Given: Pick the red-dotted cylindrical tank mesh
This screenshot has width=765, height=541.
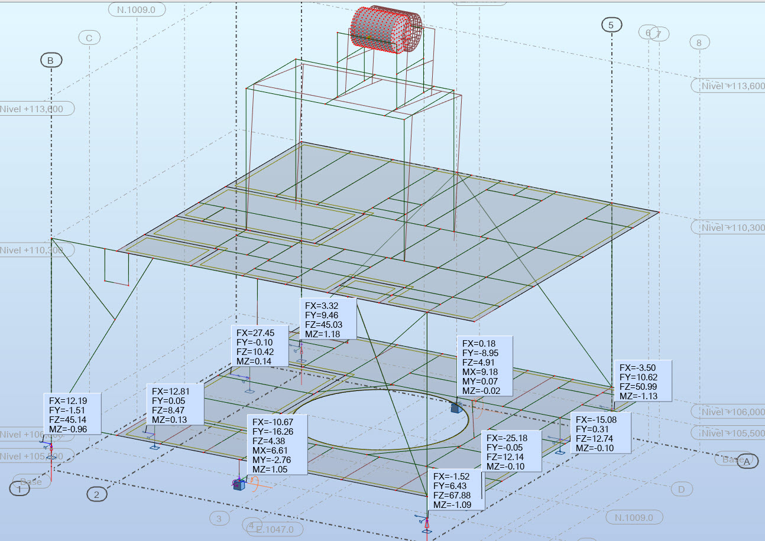Looking at the screenshot, I should [386, 30].
